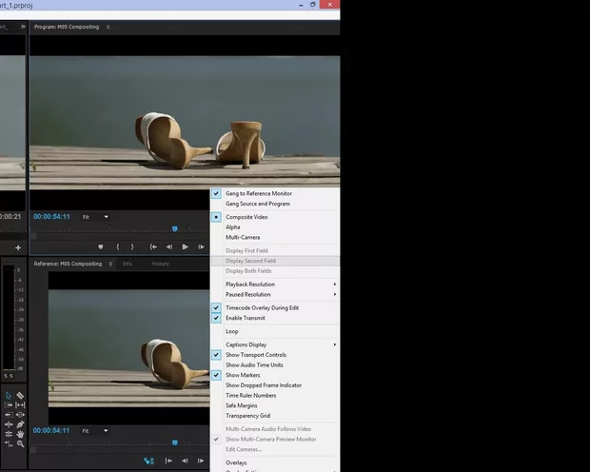Click the Mark In bracket icon
Viewport: 590px width, 472px height.
[118, 247]
